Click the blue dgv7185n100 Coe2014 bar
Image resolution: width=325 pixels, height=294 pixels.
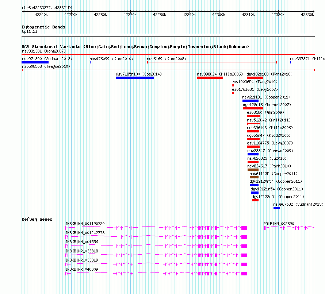[135, 78]
